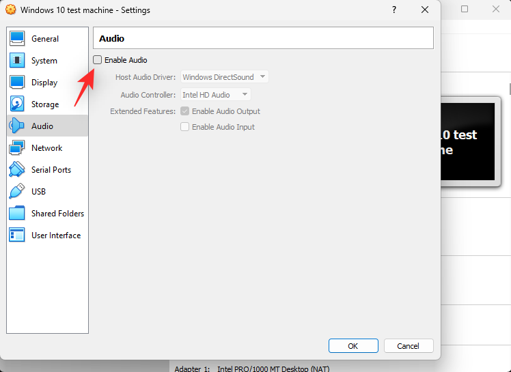Close the background VirtualBox Manager window
Viewport: 511px width, 372px height.
click(x=496, y=9)
